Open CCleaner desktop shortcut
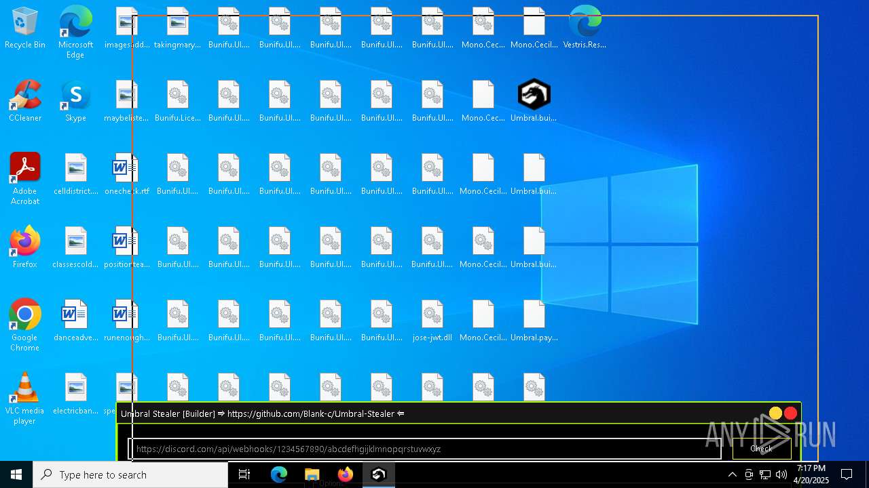869x488 pixels. click(x=25, y=101)
